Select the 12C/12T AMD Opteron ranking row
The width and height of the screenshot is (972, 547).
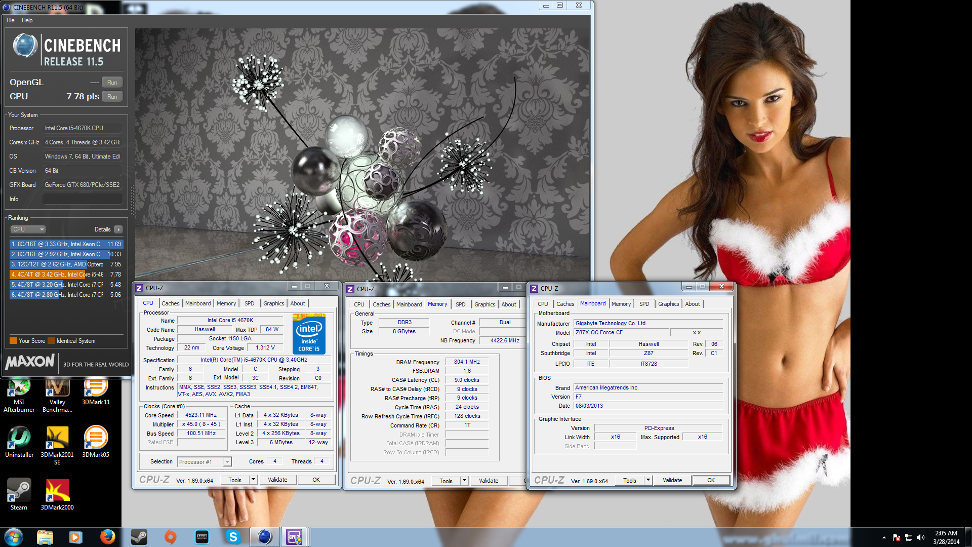[x=66, y=264]
